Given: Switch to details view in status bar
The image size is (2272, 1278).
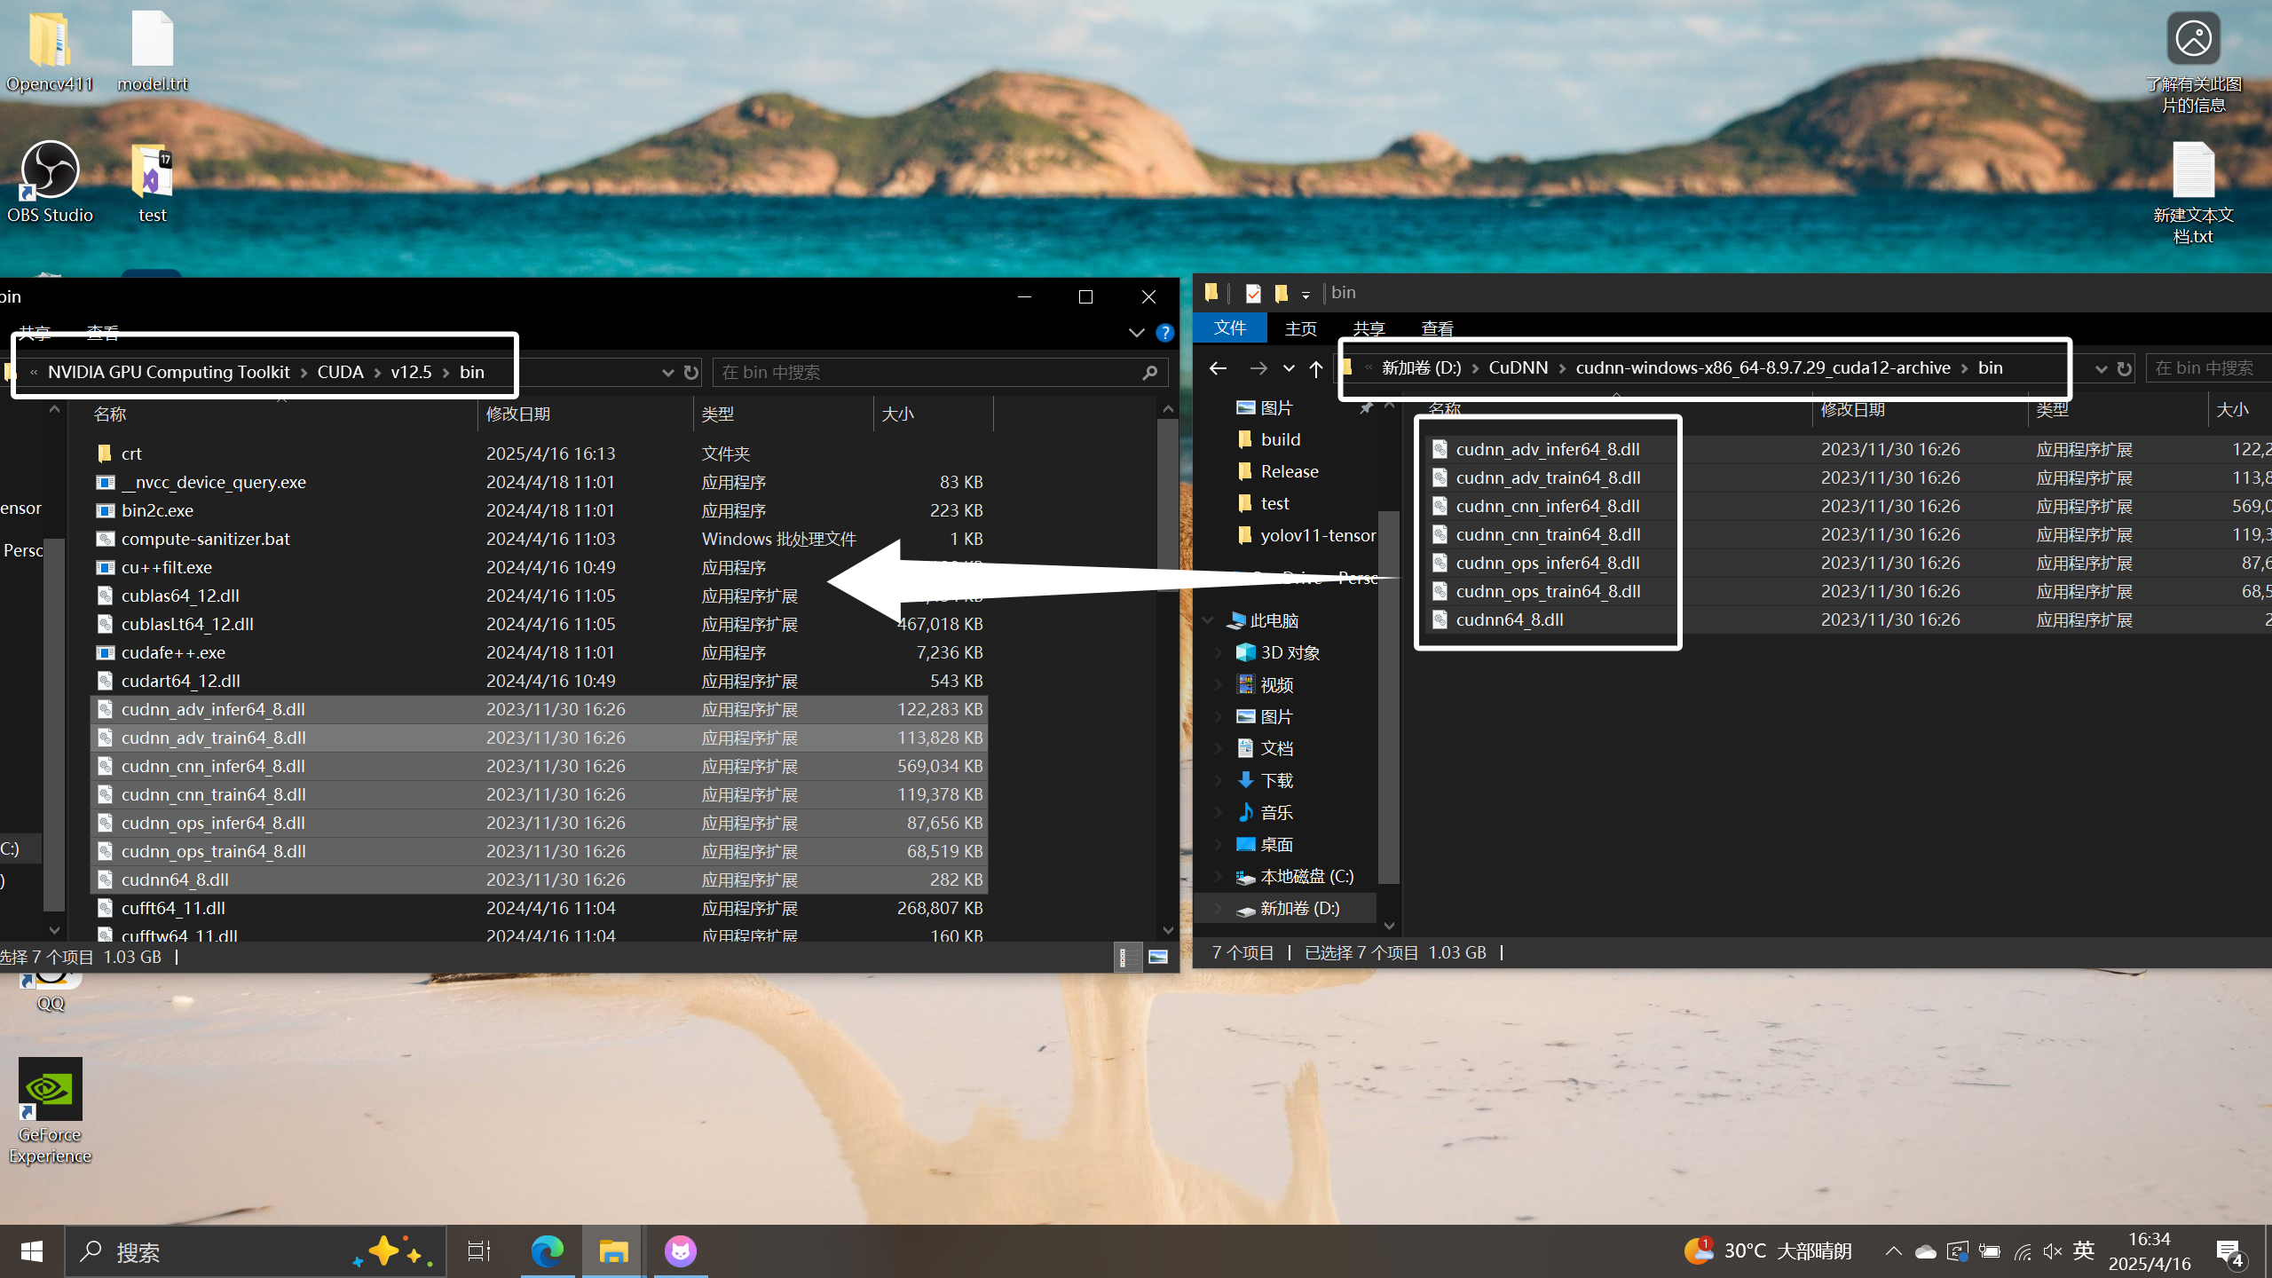Looking at the screenshot, I should [1124, 957].
